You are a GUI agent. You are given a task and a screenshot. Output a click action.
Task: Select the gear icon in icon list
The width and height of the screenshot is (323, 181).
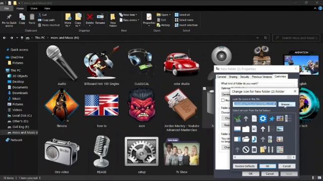[x=263, y=119]
